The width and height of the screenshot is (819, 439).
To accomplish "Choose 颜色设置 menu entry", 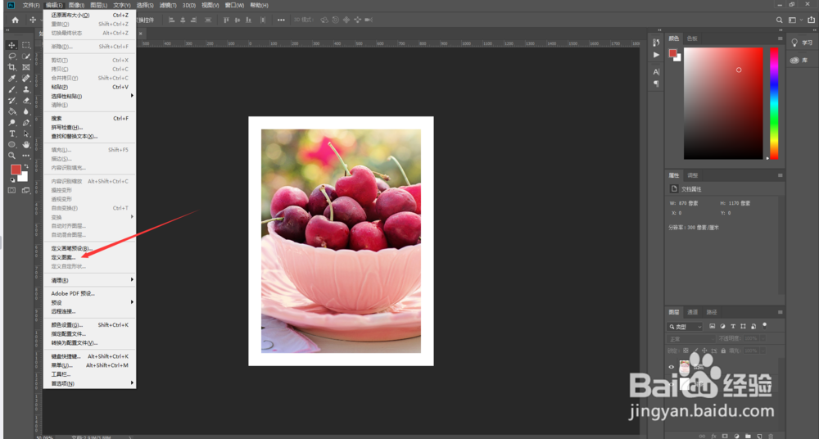I will (90, 325).
